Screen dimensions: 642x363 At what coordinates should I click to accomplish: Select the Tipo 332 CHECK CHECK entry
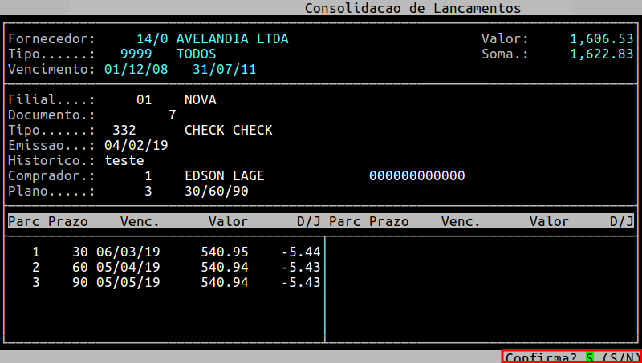228,131
